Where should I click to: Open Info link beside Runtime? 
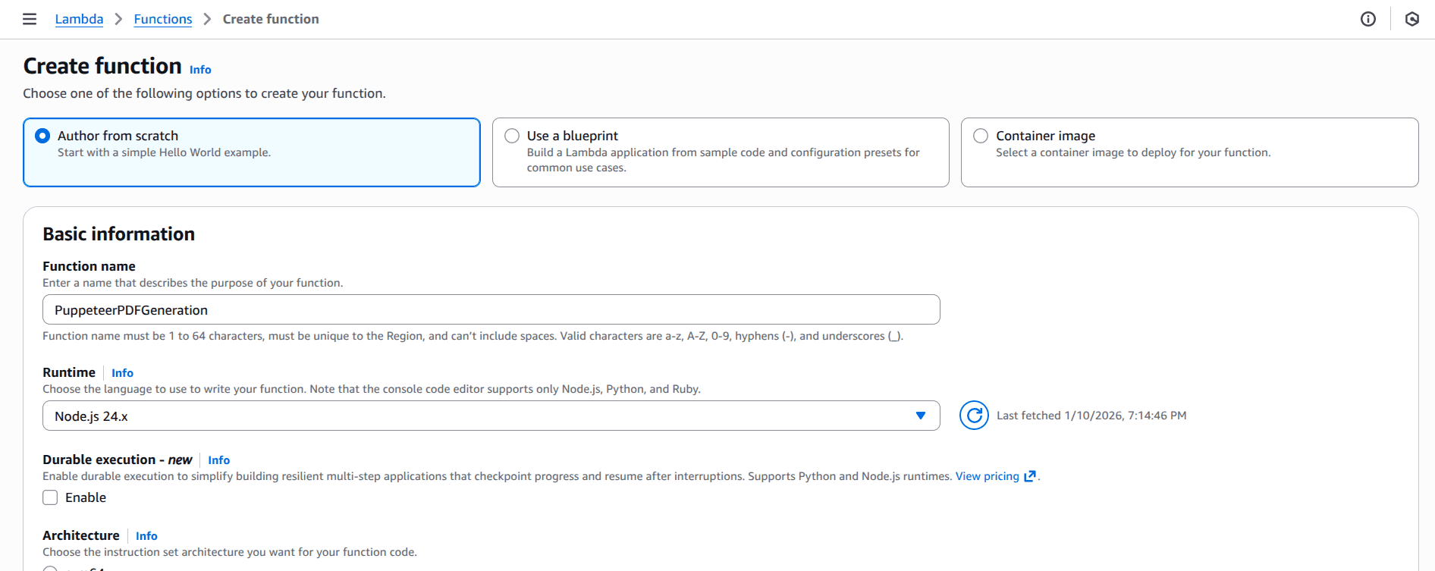[122, 373]
